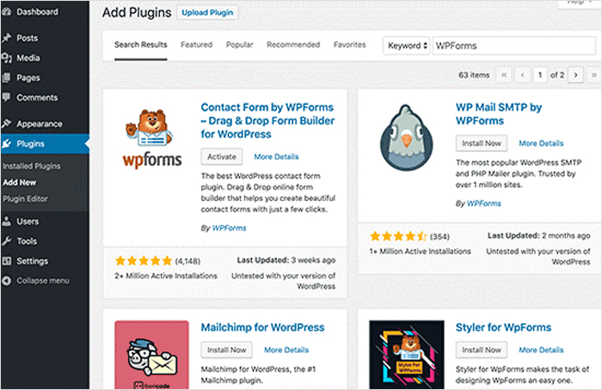Open Contact Form by WPForms title link

(x=267, y=121)
